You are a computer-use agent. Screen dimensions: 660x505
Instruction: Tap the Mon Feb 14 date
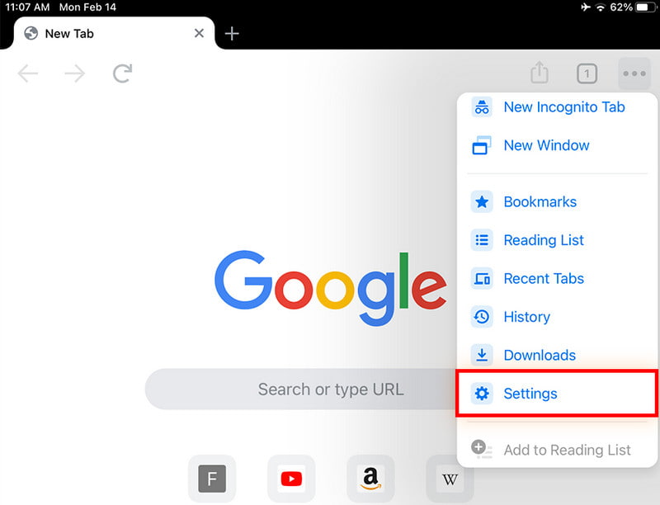[x=87, y=7]
